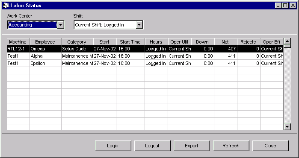Click the Maintanence category cell in Epsilon's row
The image size is (299, 158).
(x=77, y=63)
